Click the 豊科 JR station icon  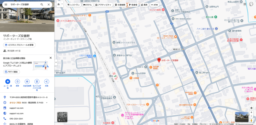[x=115, y=76]
